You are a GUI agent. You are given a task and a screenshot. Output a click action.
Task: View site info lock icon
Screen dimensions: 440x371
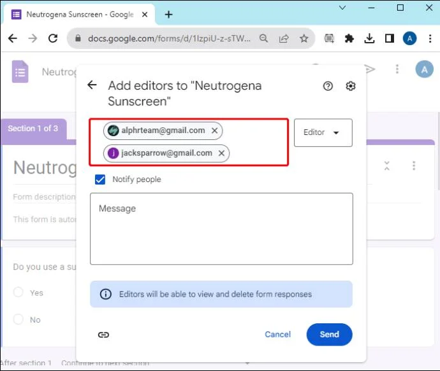tap(78, 38)
